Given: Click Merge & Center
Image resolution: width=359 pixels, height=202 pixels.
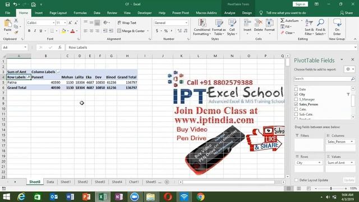Looking at the screenshot, I should pyautogui.click(x=131, y=31).
